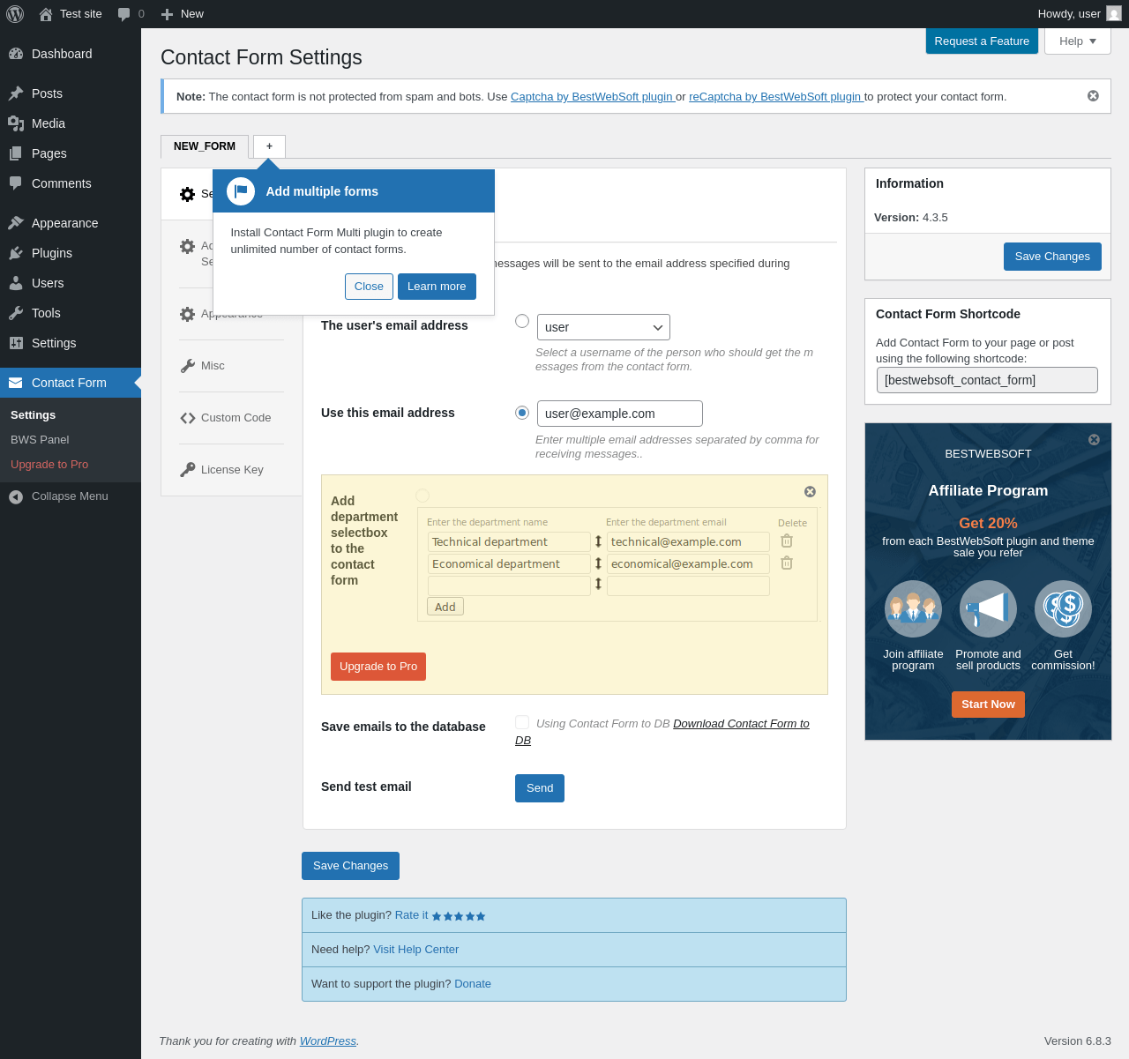Open the Settings submenu under Contact Form
Screen dimensions: 1129x1059
(x=34, y=415)
